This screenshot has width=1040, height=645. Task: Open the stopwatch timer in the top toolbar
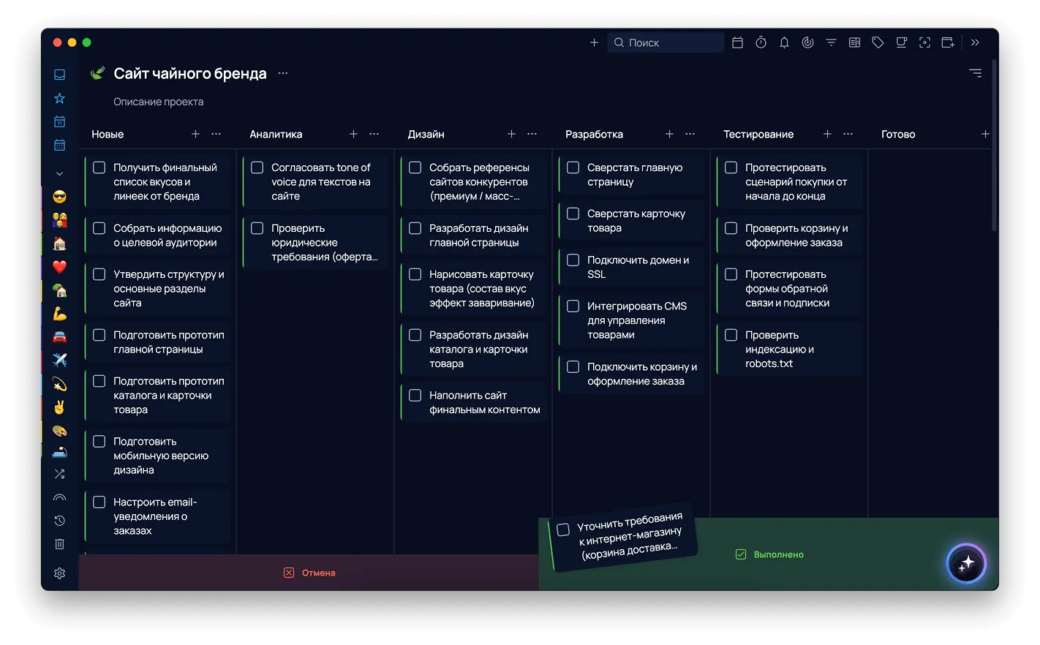(761, 42)
